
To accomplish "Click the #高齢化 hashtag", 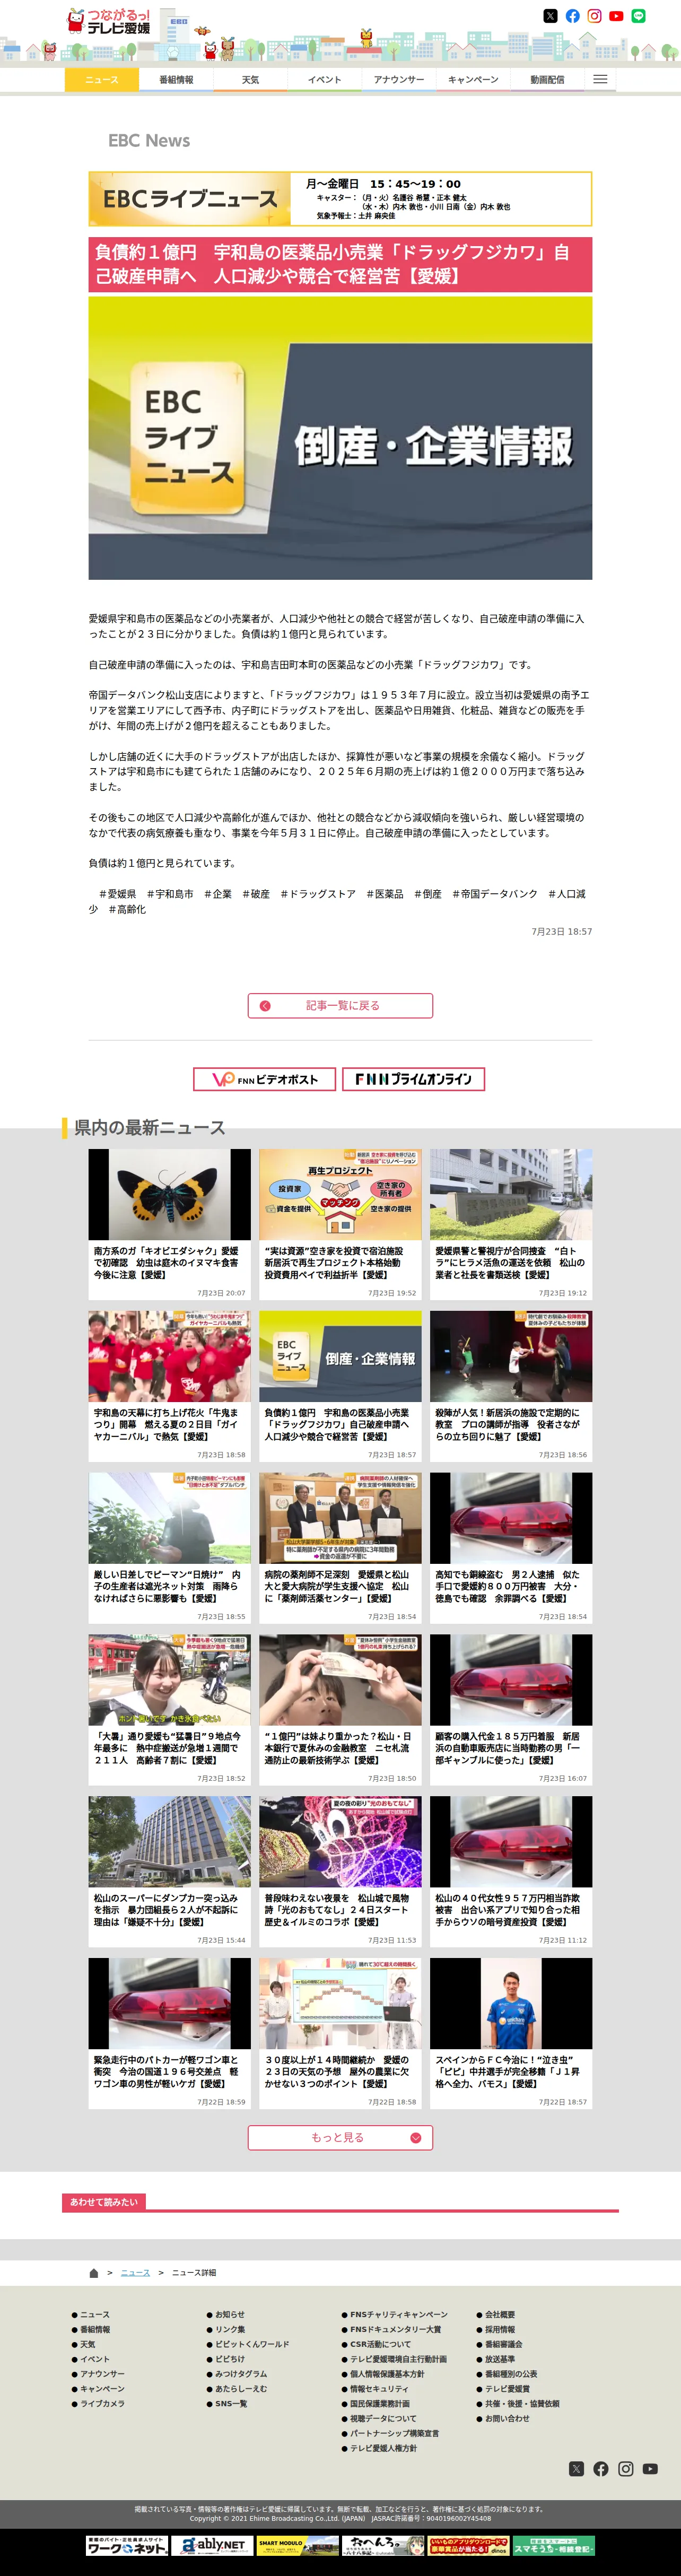I will tap(127, 909).
